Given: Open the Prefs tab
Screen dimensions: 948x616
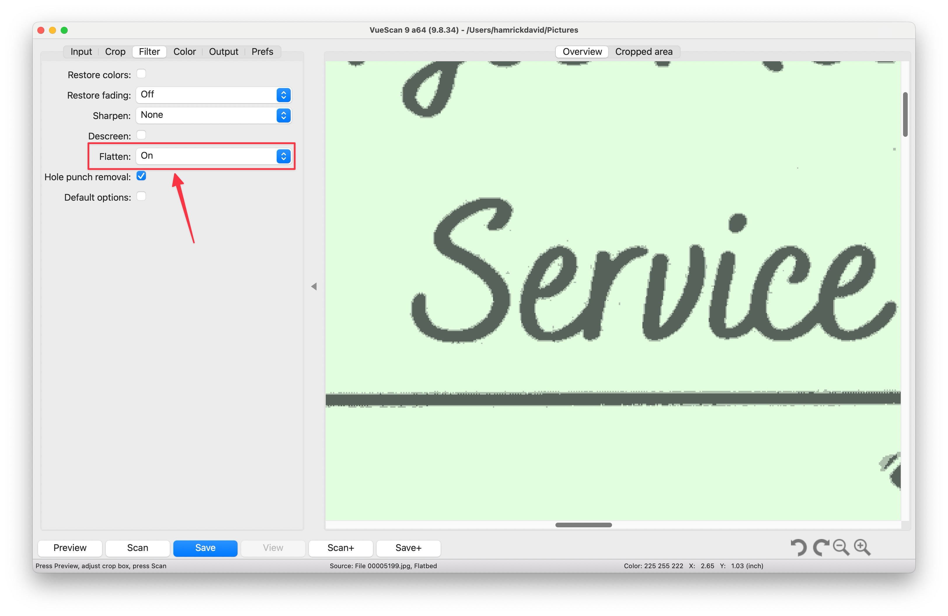Looking at the screenshot, I should point(262,51).
